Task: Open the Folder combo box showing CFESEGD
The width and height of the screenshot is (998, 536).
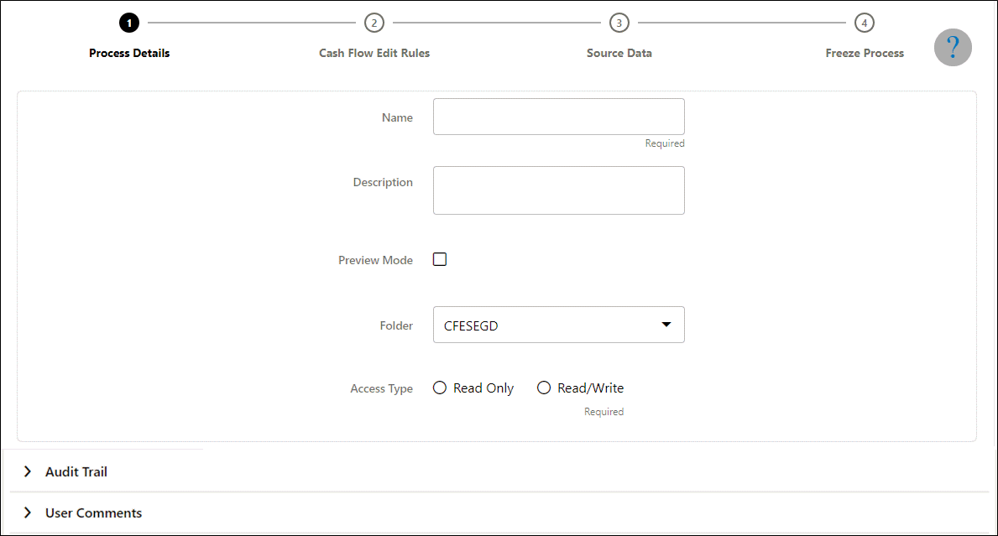Action: point(559,325)
